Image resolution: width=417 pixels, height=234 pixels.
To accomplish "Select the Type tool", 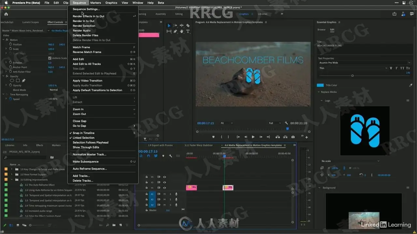I will click(x=188, y=32).
